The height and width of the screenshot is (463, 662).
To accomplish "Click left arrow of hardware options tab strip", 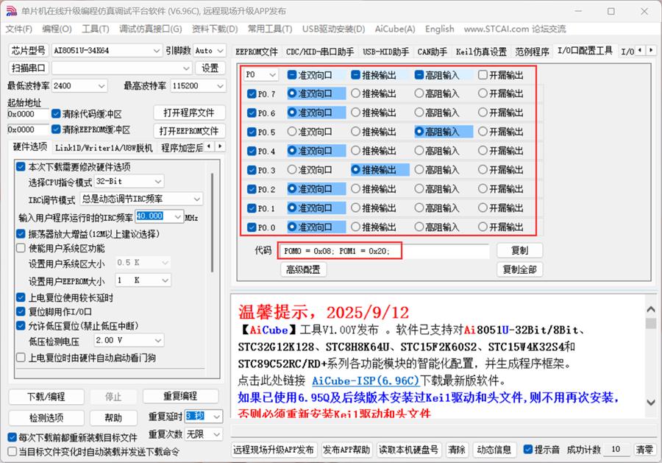I will pos(210,147).
